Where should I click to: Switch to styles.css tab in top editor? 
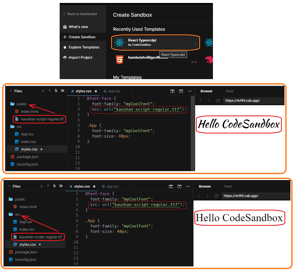(83, 91)
